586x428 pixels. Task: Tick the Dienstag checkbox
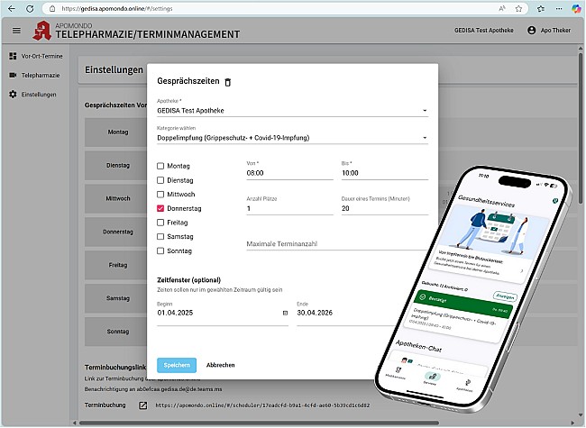coord(160,180)
